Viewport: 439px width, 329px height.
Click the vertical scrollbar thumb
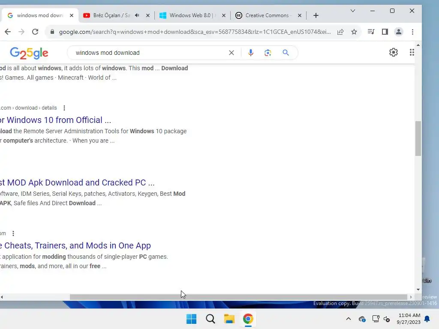418,138
